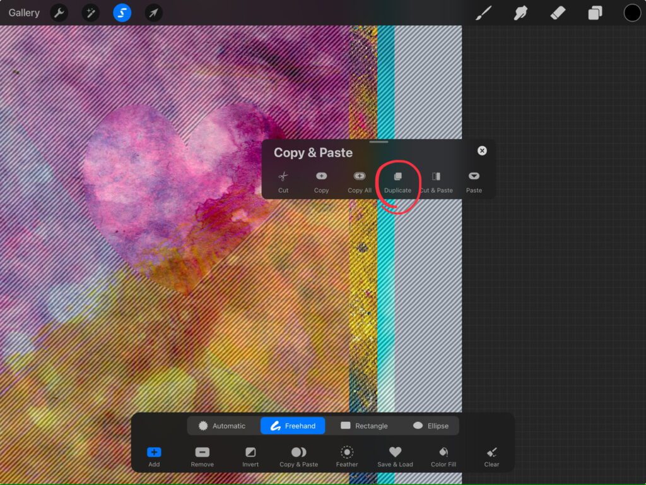646x485 pixels.
Task: Invert the current selection
Action: [x=250, y=457]
